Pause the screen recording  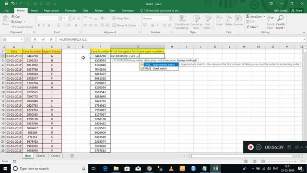pyautogui.click(x=259, y=147)
